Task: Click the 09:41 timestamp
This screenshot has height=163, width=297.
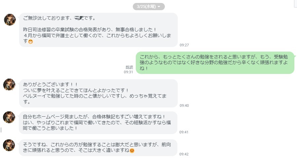Action: (184, 132)
